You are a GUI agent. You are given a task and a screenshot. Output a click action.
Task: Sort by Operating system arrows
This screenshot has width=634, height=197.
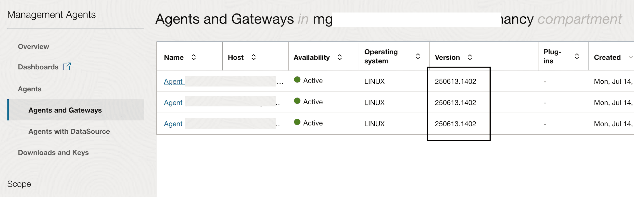tap(418, 56)
